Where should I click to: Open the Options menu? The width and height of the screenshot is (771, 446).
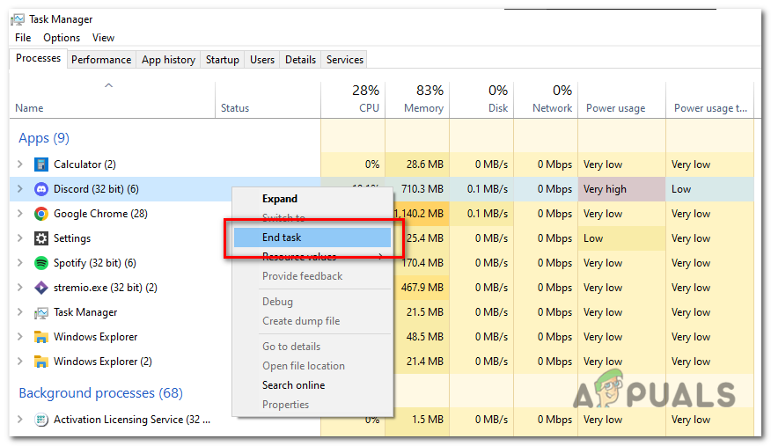[x=62, y=38]
